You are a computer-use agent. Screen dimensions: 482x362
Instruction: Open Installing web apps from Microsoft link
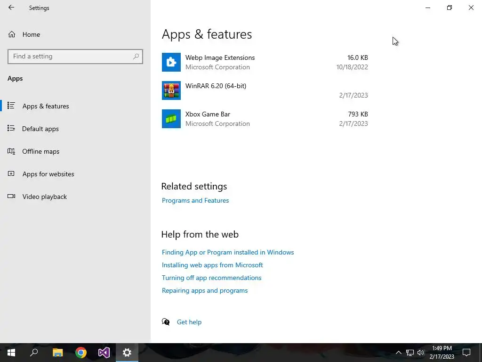point(212,265)
